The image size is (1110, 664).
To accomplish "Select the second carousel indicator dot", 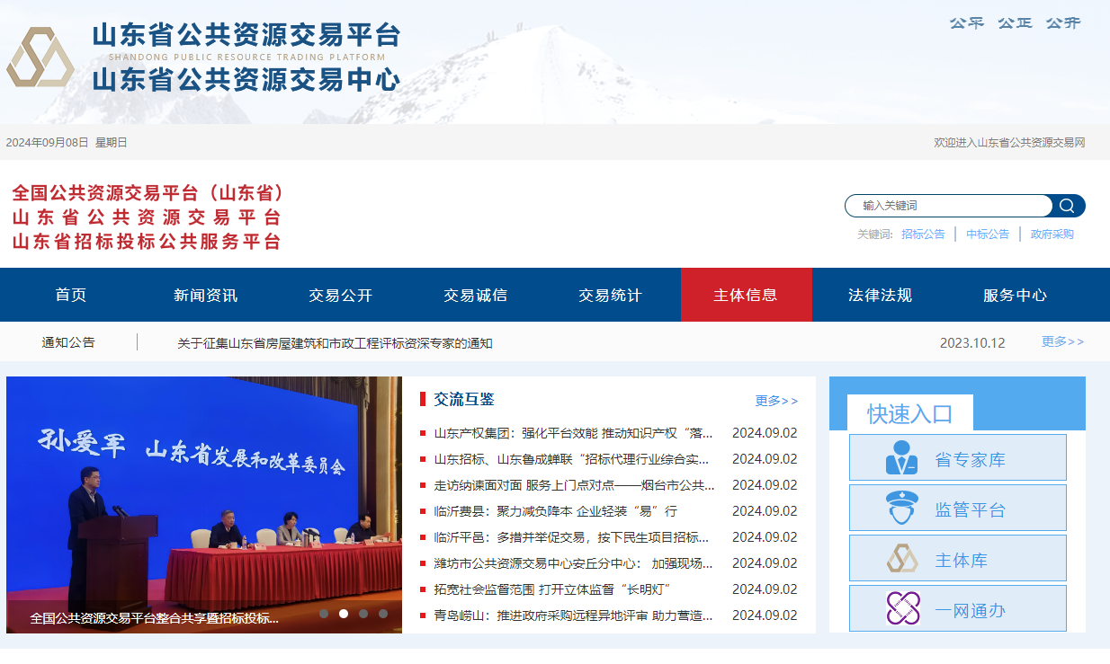I will point(344,614).
